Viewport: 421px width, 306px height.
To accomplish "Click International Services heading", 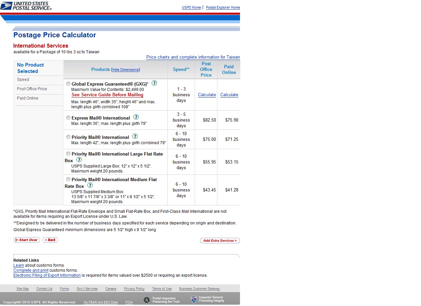I will [41, 46].
